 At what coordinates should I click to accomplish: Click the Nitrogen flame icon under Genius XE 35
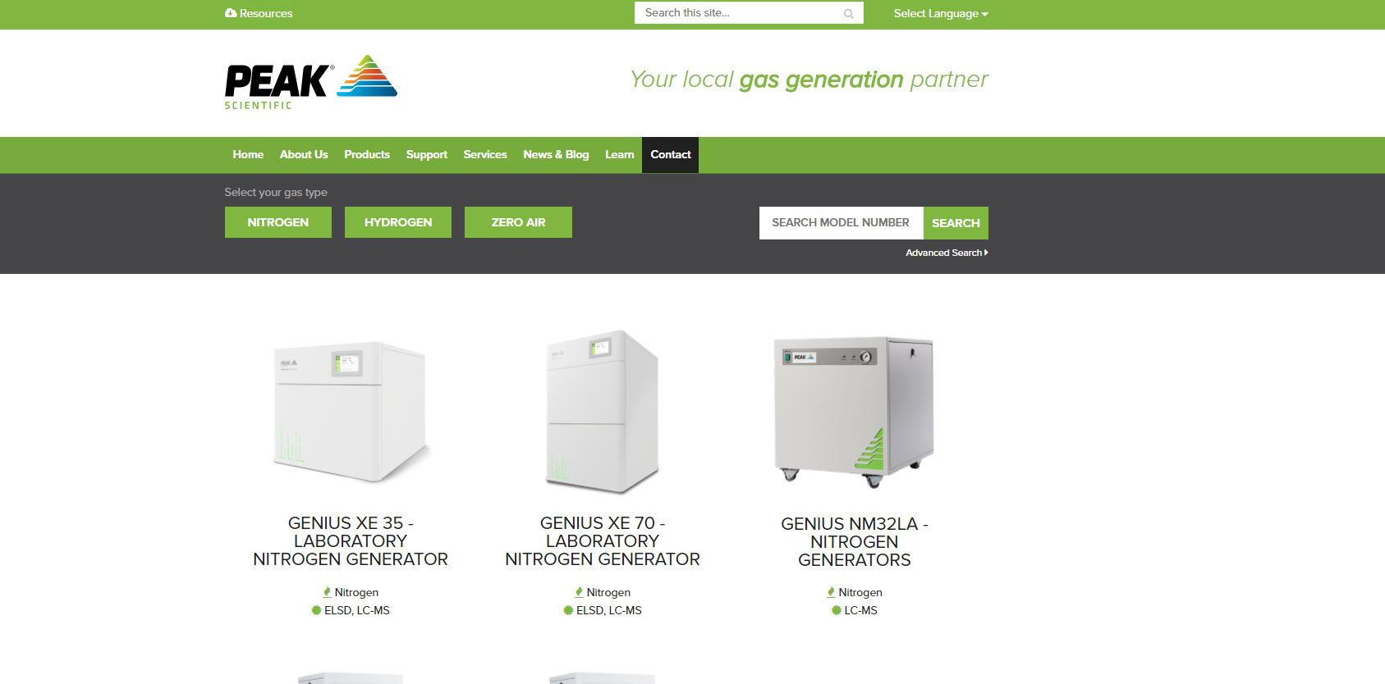(327, 592)
